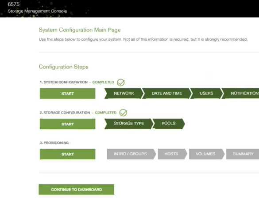Screen dimensions: 259x207
Task: Click the '3. Provisioning' heading text
Action: pos(54,143)
